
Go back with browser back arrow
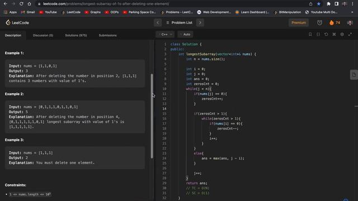coord(6,4)
